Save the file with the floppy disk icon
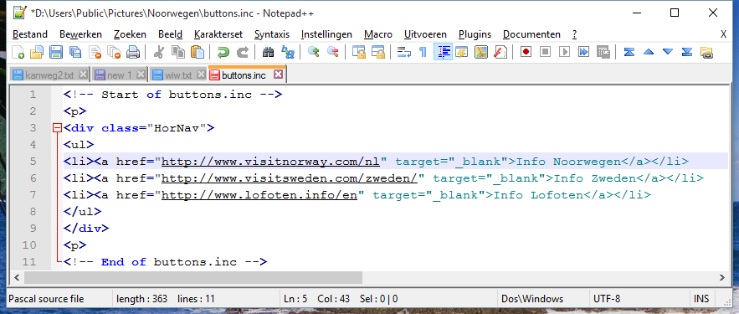Viewport: 739px width, 314px height. pyautogui.click(x=55, y=51)
